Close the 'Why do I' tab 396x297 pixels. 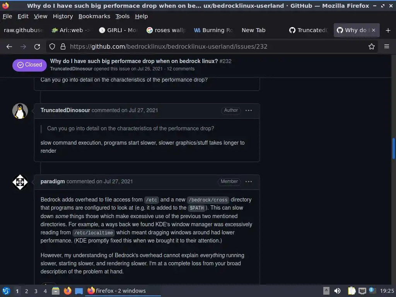click(x=374, y=30)
